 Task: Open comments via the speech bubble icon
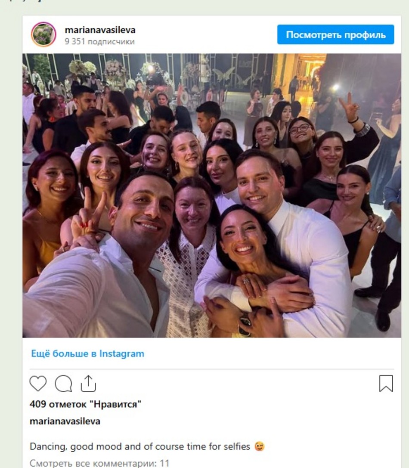click(63, 383)
